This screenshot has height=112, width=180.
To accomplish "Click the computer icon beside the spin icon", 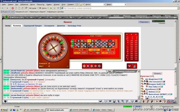I will pyautogui.click(x=134, y=66).
